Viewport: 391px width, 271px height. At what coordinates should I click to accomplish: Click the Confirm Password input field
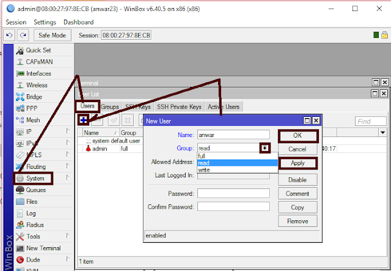(x=233, y=207)
